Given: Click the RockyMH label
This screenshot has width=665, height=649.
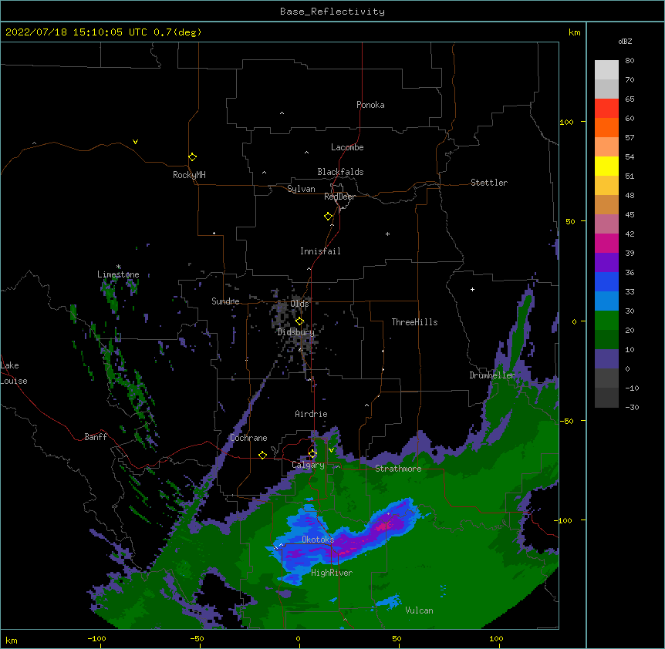Looking at the screenshot, I should (189, 175).
